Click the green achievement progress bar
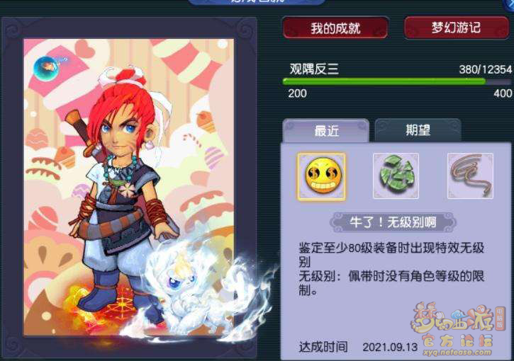 pyautogui.click(x=397, y=81)
